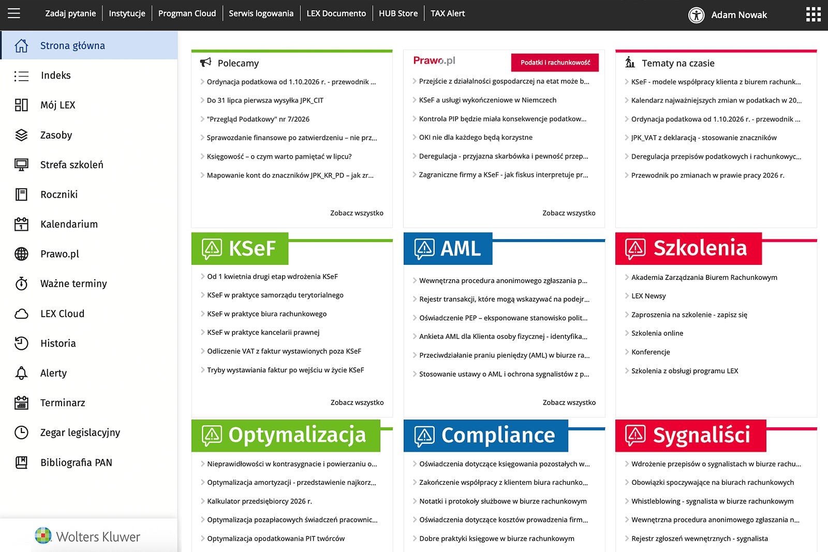Click the Alerty bell icon
The height and width of the screenshot is (552, 828).
tap(21, 373)
